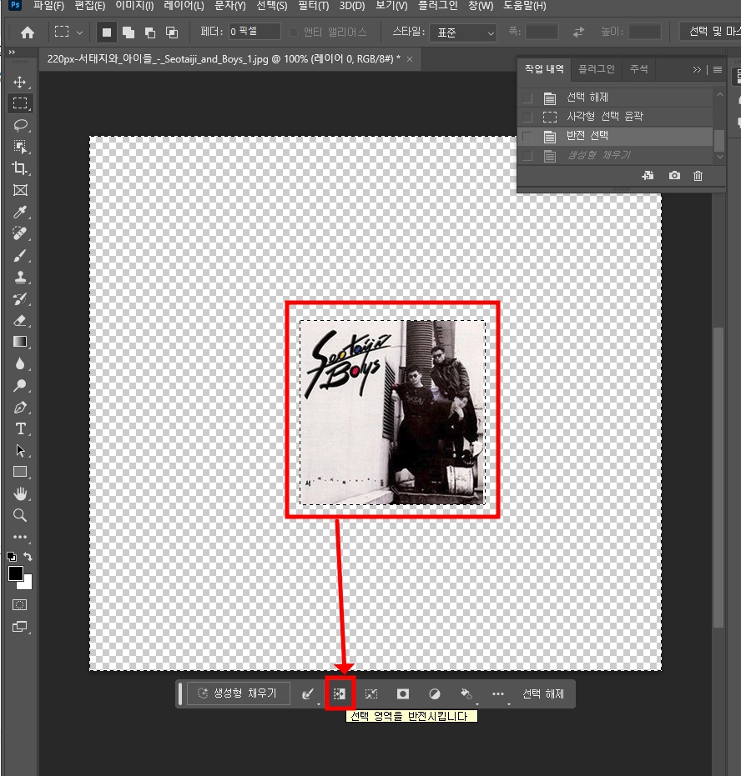Reset default foreground and background colors

12,556
